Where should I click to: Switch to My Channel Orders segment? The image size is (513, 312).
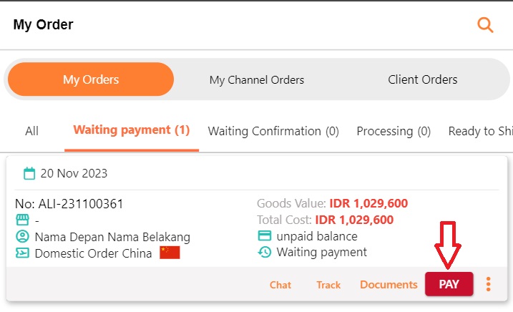point(257,79)
